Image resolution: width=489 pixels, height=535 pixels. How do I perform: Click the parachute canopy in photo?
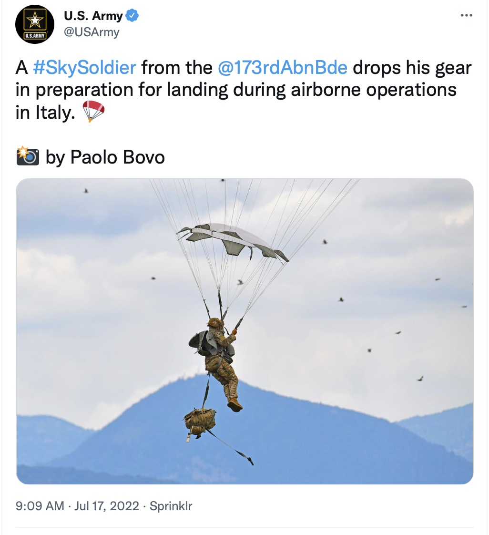click(233, 243)
